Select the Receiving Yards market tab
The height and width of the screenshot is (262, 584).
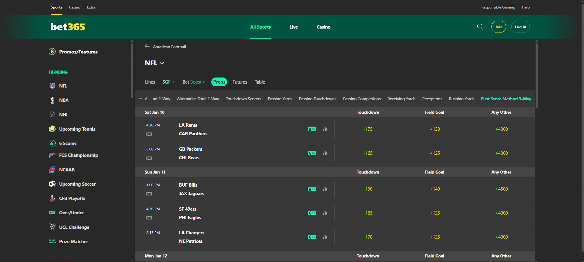pyautogui.click(x=401, y=99)
